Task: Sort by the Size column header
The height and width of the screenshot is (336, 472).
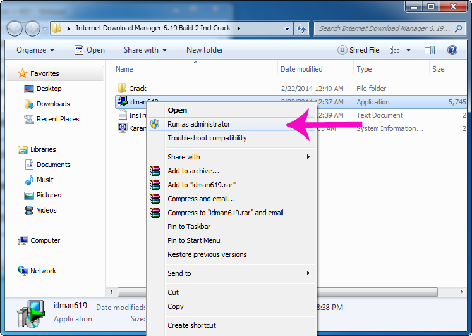Action: (439, 69)
